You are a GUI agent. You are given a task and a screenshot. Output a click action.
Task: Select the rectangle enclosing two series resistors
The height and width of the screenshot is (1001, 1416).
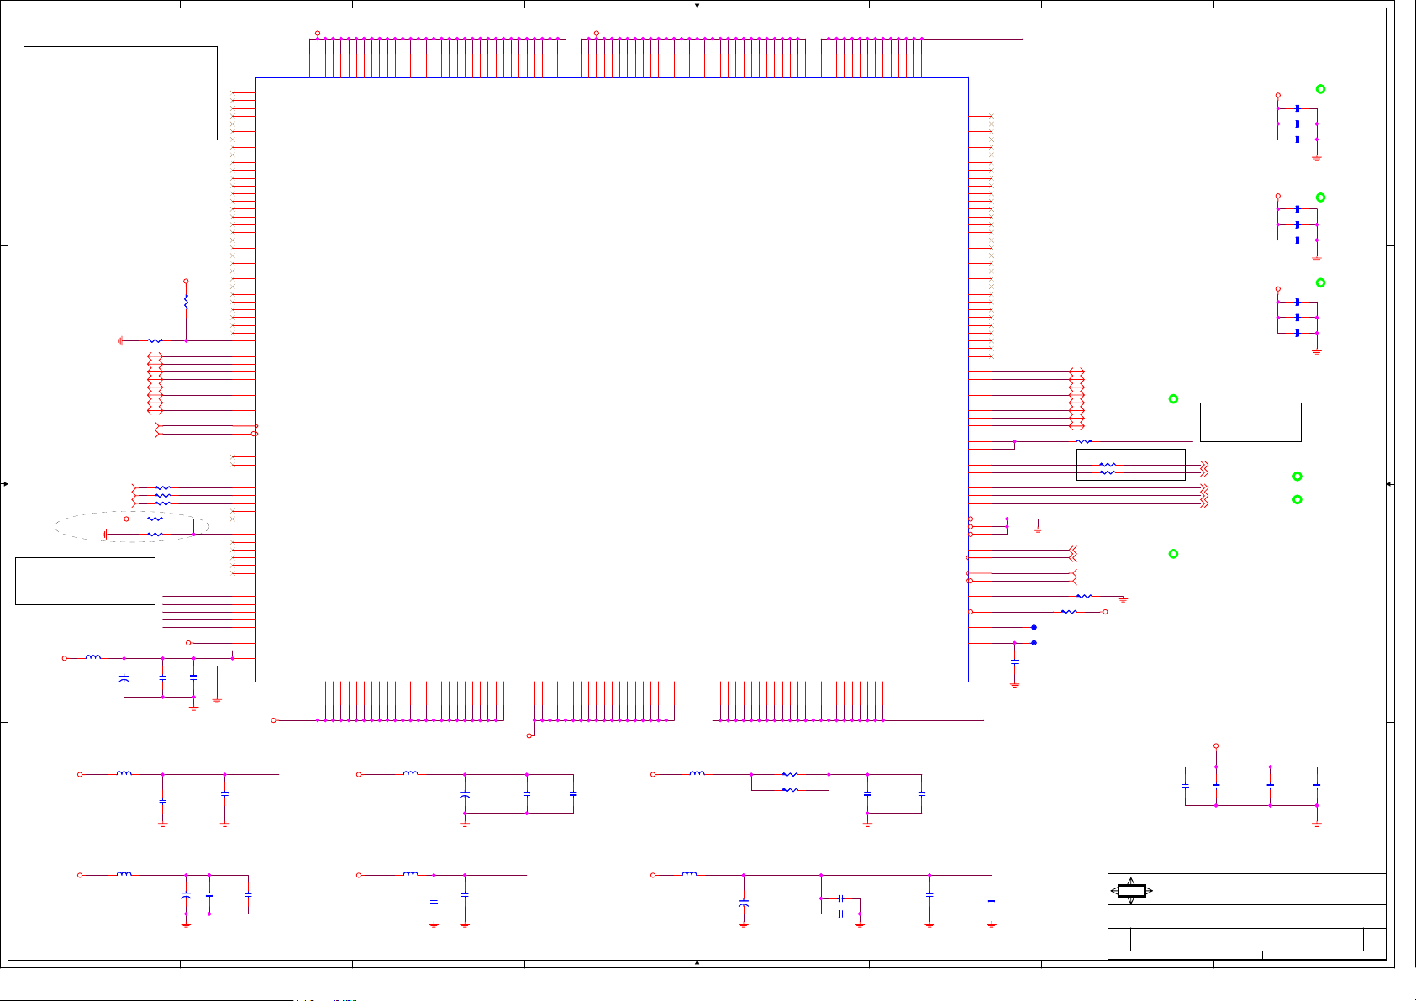pos(1130,465)
